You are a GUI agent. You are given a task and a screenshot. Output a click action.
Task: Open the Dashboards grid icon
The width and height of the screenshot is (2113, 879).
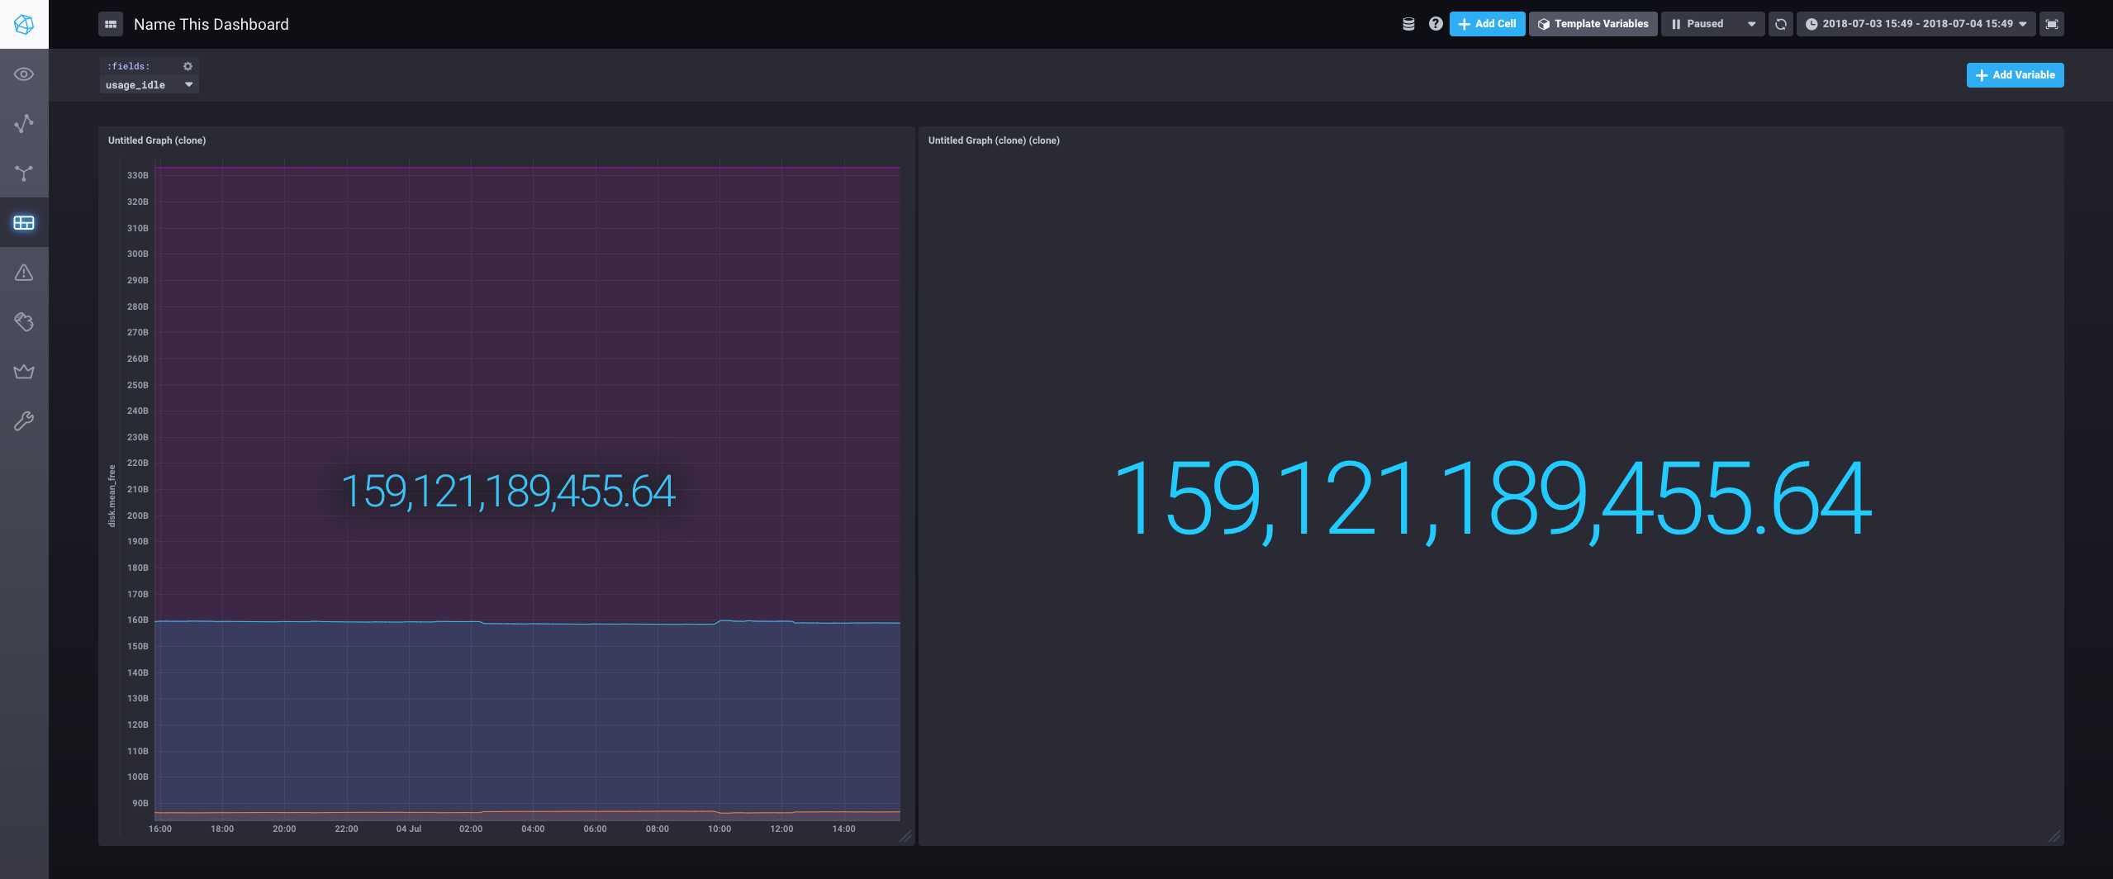23,222
